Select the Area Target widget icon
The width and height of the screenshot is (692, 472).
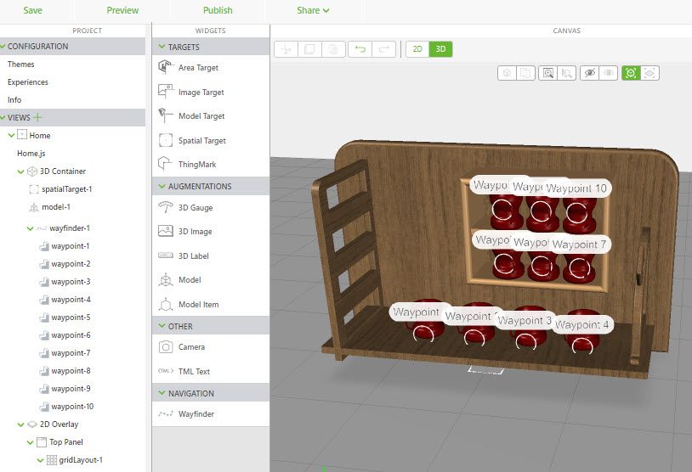[x=166, y=67]
